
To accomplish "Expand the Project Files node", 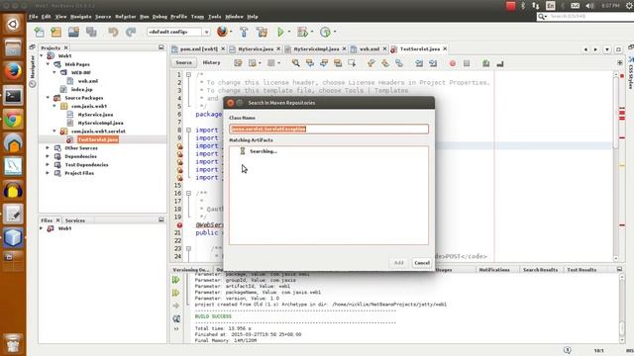I will pyautogui.click(x=49, y=173).
